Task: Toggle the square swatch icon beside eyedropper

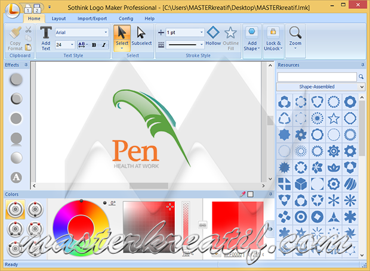Action: (x=251, y=194)
